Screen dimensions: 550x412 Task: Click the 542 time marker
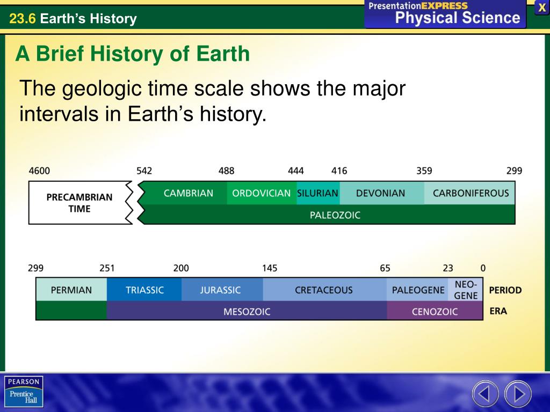click(x=144, y=171)
